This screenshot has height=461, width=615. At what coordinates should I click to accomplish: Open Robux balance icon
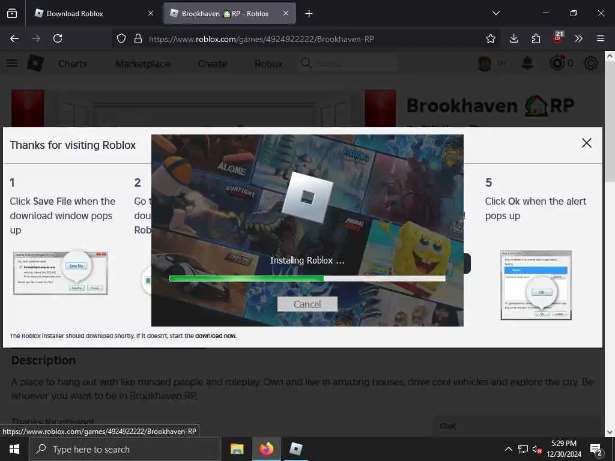(557, 62)
